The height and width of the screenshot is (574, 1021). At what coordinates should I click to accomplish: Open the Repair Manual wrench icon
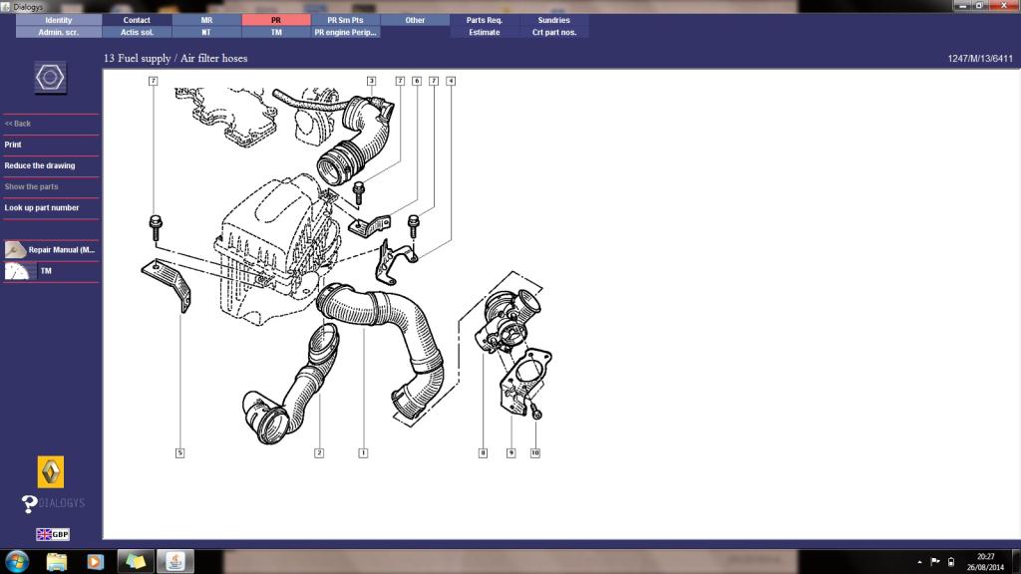coord(15,250)
